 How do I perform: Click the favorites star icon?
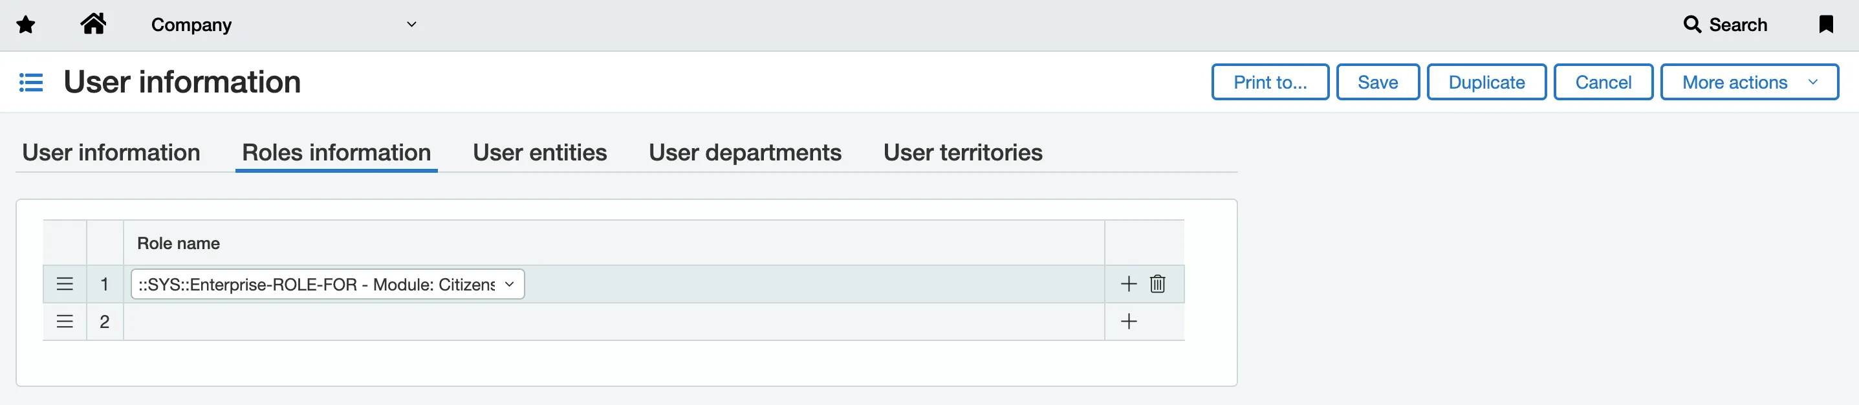26,25
